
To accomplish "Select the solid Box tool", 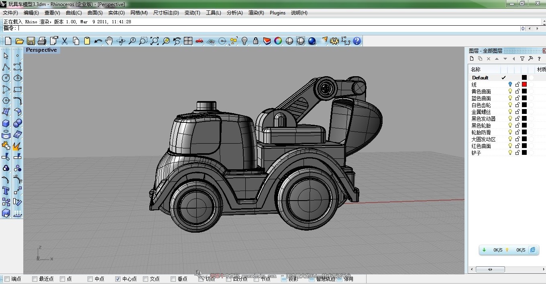I will [6, 123].
